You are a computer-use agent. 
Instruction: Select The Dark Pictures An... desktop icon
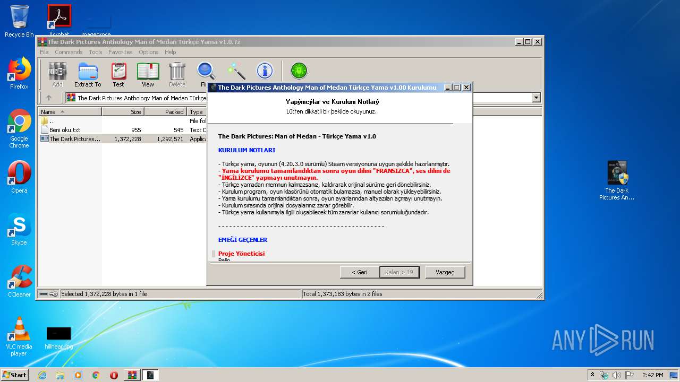[617, 180]
